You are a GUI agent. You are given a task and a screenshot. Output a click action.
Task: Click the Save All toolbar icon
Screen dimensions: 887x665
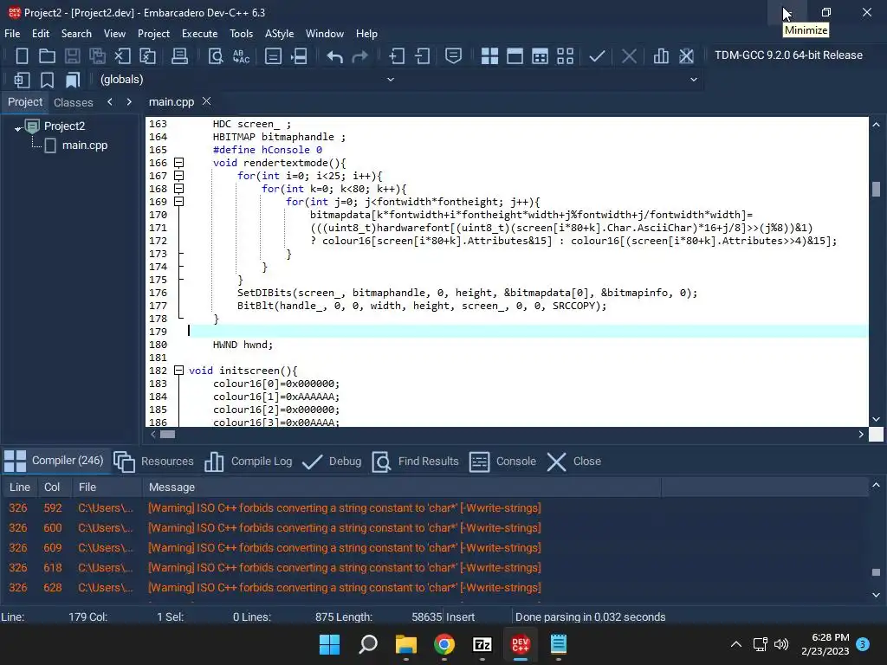pos(97,56)
